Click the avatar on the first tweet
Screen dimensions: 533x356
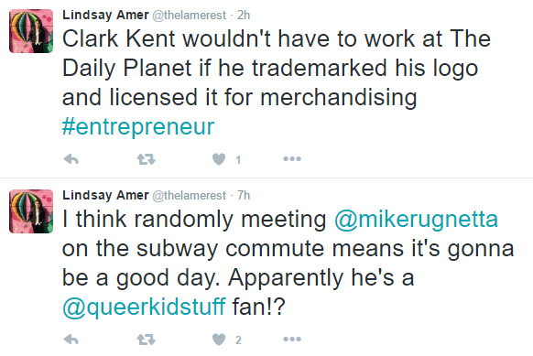[31, 31]
